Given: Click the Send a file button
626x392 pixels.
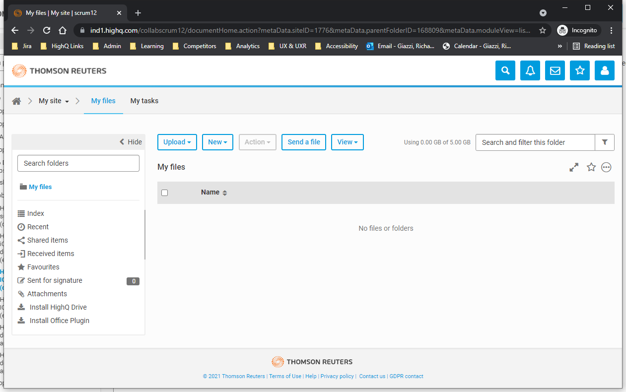Looking at the screenshot, I should click(304, 142).
